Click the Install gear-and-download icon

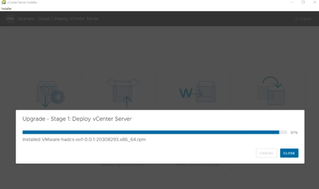point(51,94)
